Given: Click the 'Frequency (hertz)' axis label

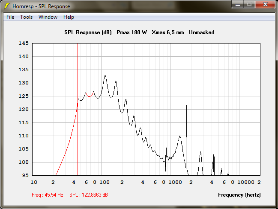Looking at the screenshot, I should [239, 195].
